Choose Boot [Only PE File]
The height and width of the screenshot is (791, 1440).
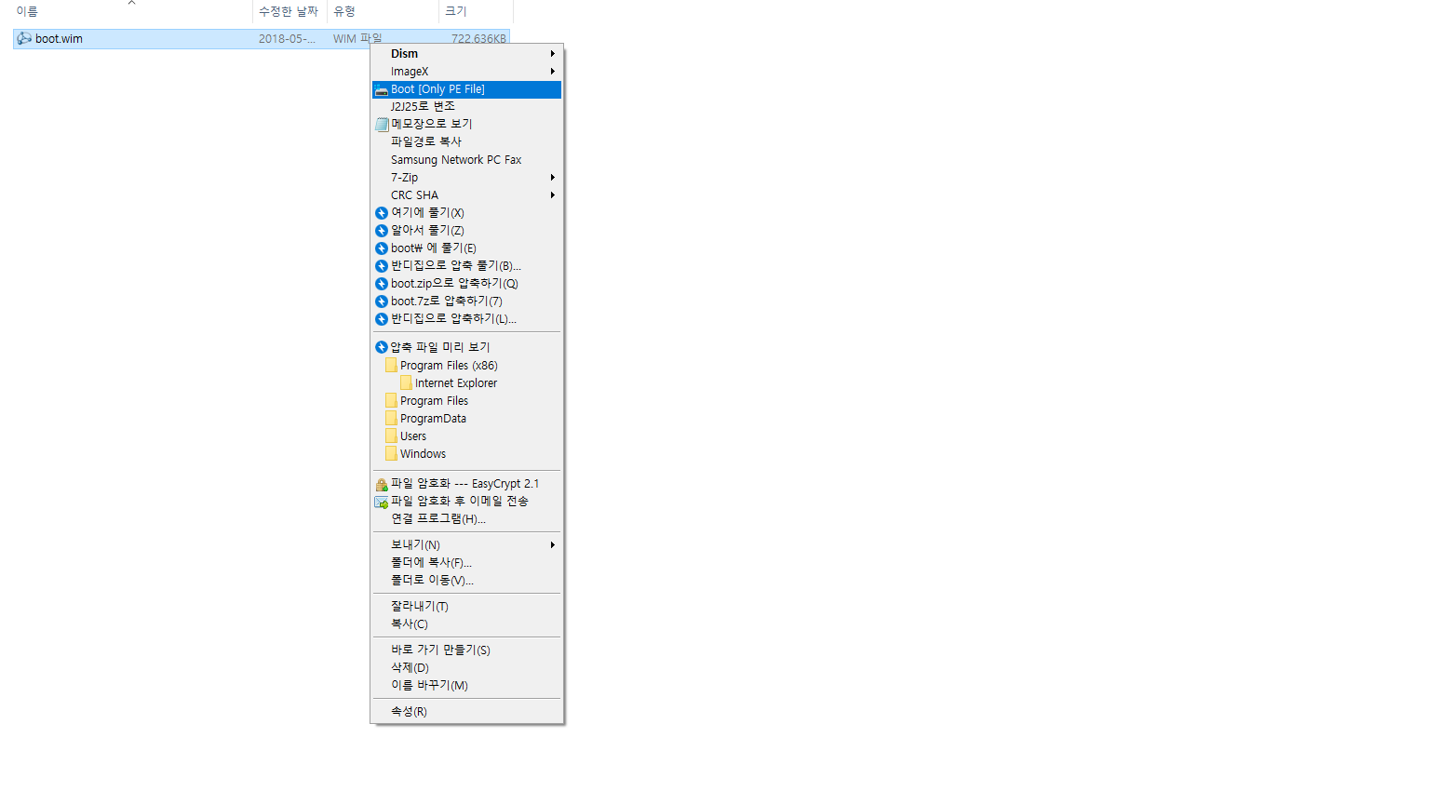[x=466, y=89]
